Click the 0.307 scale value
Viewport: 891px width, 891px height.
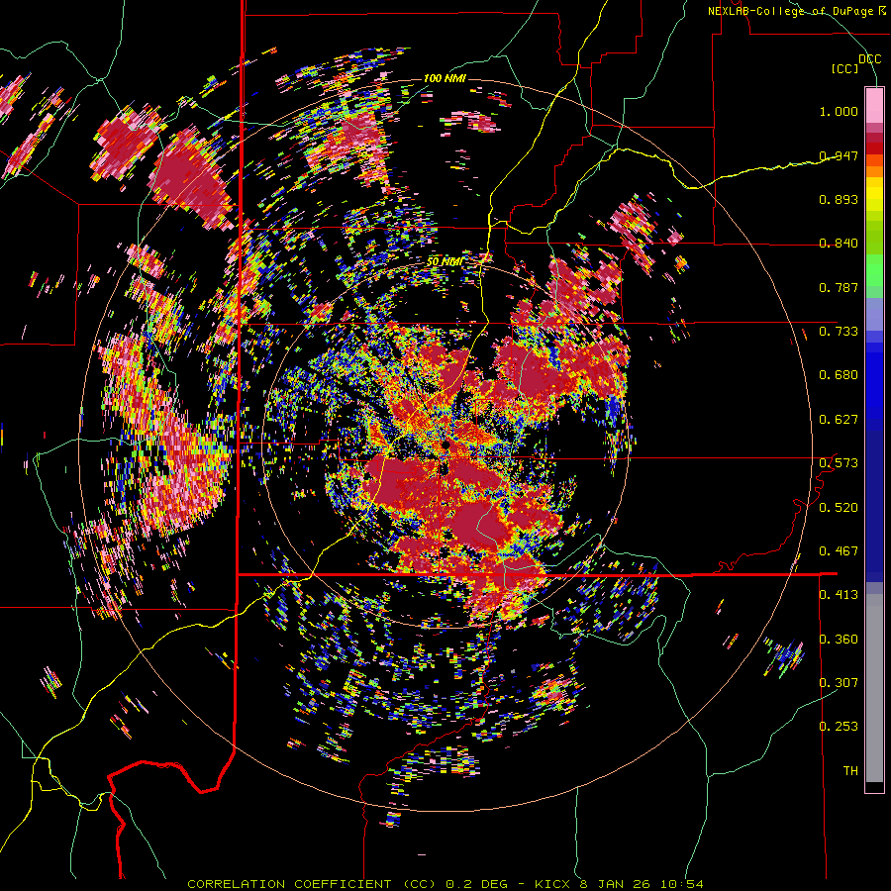(839, 683)
